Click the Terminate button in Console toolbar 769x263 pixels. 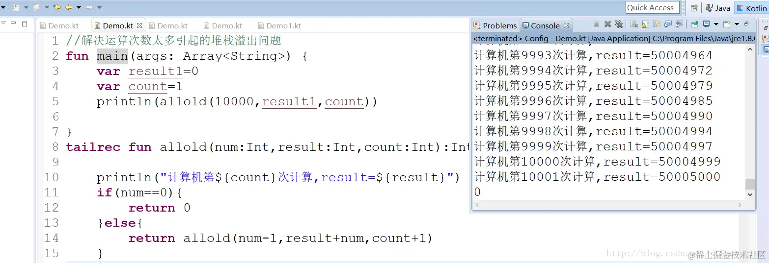[x=596, y=24]
